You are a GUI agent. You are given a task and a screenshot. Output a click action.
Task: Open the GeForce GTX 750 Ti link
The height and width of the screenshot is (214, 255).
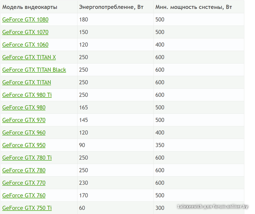[27, 208]
